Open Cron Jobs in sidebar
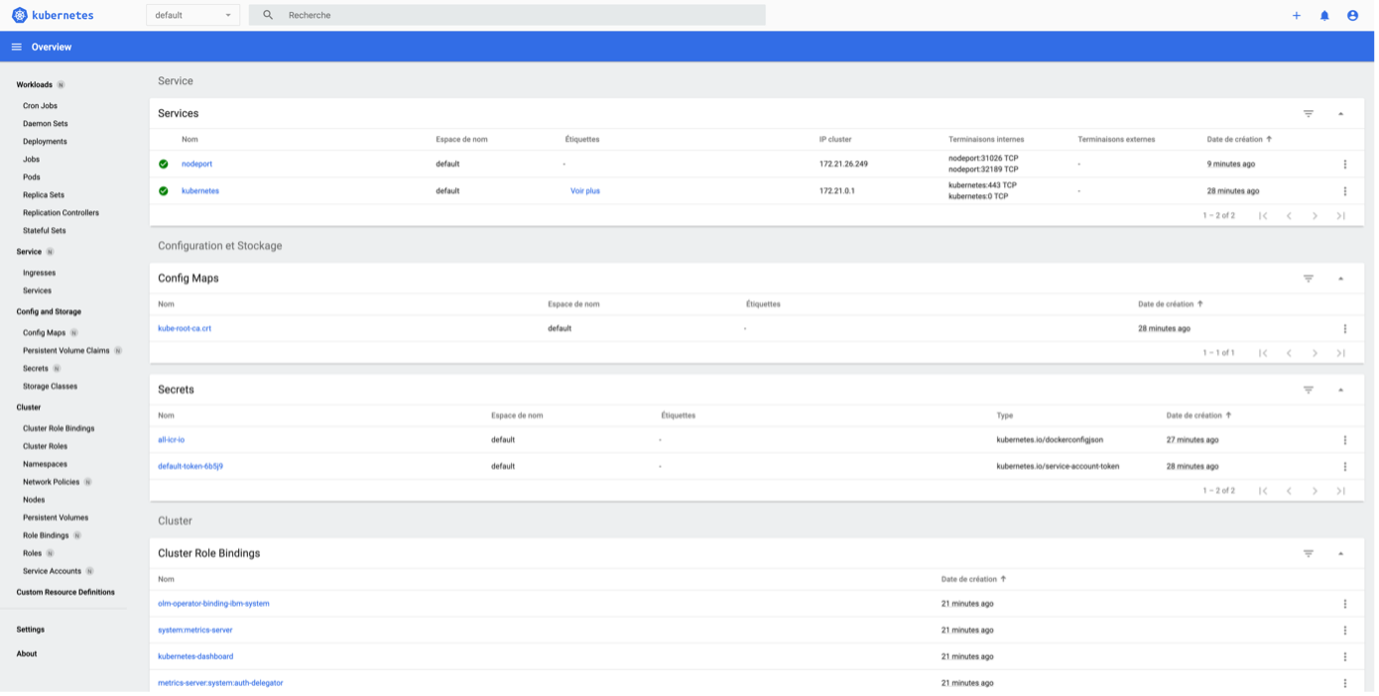Viewport: 1379px width, 696px height. 40,106
